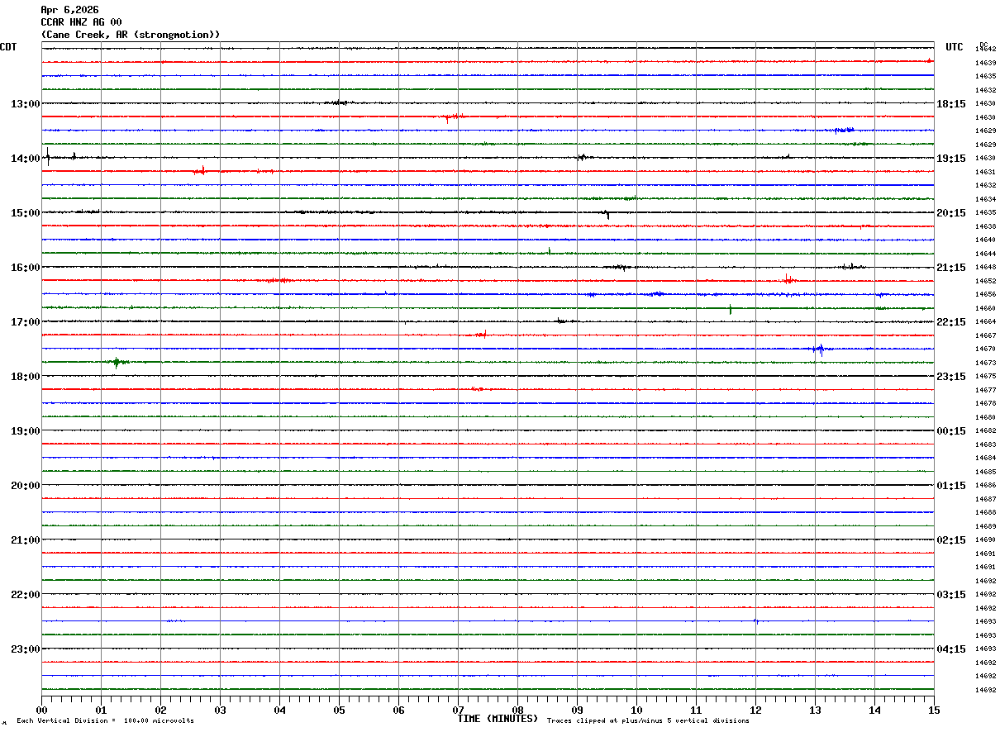Click minute tick label '03' on the axis
The image size is (1000, 732).
(x=220, y=710)
